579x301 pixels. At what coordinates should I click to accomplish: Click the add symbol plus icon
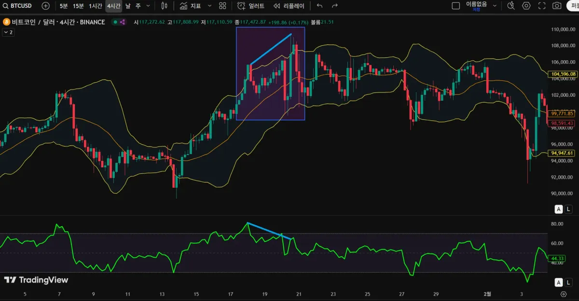pyautogui.click(x=45, y=6)
